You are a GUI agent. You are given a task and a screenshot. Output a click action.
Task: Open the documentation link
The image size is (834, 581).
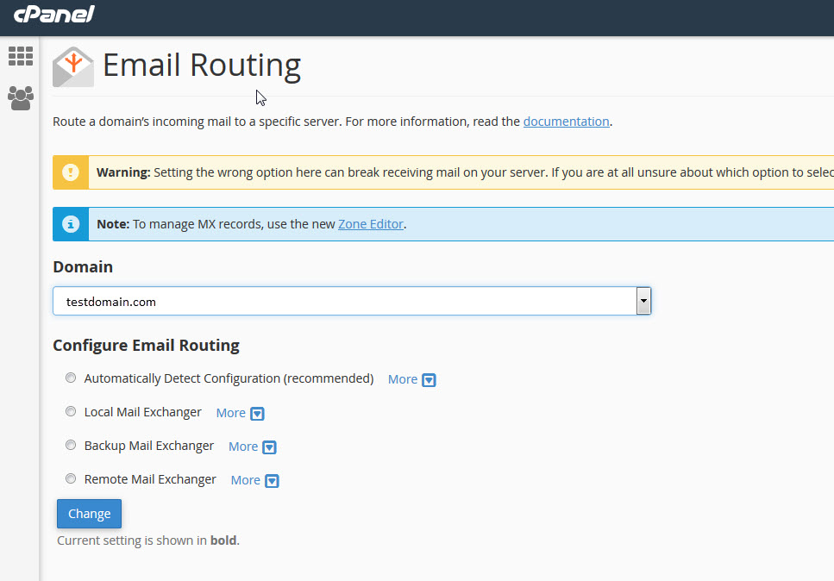pyautogui.click(x=566, y=122)
